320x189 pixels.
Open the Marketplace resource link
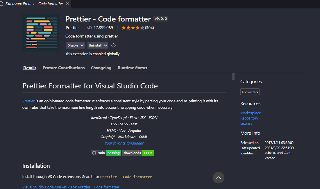coord(251,113)
